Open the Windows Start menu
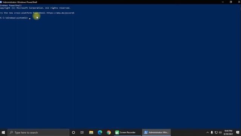Image resolution: width=241 pixels, height=136 pixels. click(3, 133)
